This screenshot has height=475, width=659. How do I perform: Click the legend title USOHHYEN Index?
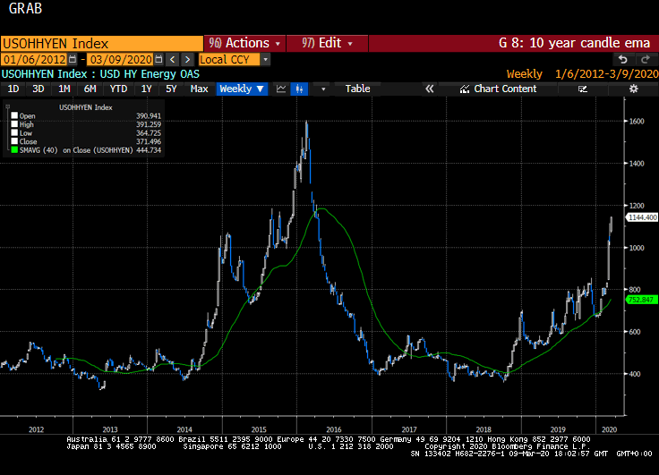(x=86, y=107)
